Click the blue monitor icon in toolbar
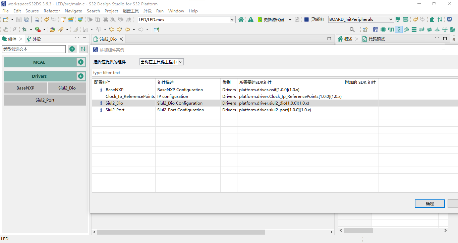 pos(449,20)
